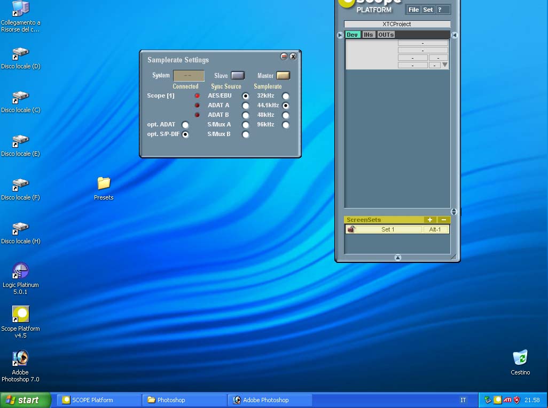Open the Windows start menu
This screenshot has height=408, width=548.
(x=26, y=400)
